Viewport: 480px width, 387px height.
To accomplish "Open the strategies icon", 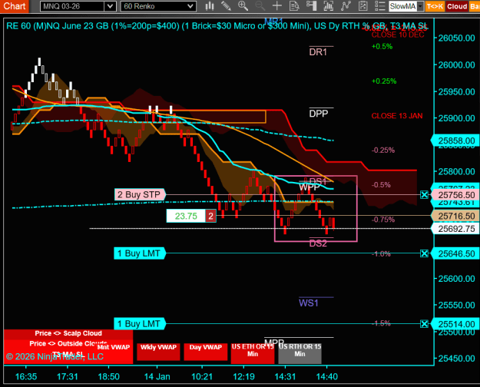I will click(362, 6).
